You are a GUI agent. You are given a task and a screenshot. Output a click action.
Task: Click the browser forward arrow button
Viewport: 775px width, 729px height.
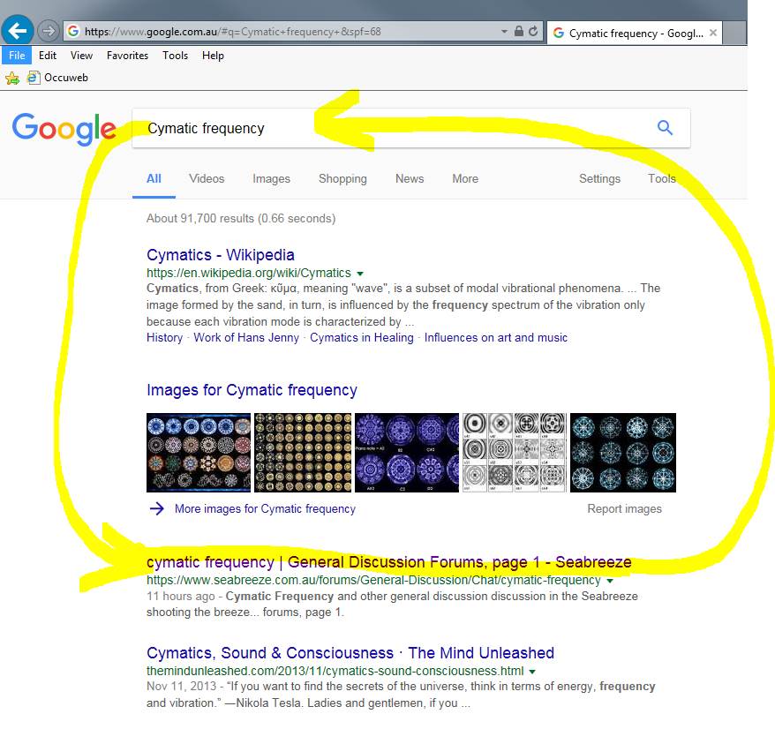coord(49,31)
